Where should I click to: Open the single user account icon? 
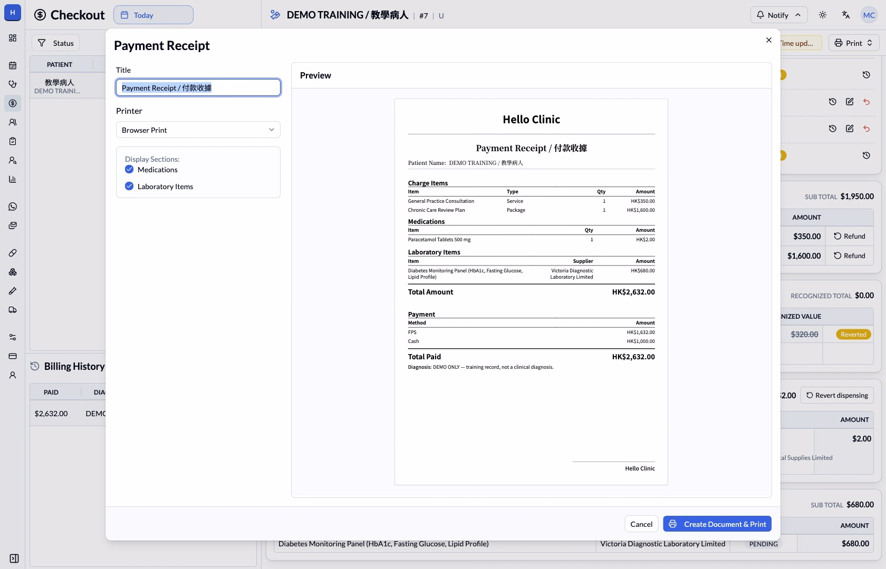coord(13,375)
